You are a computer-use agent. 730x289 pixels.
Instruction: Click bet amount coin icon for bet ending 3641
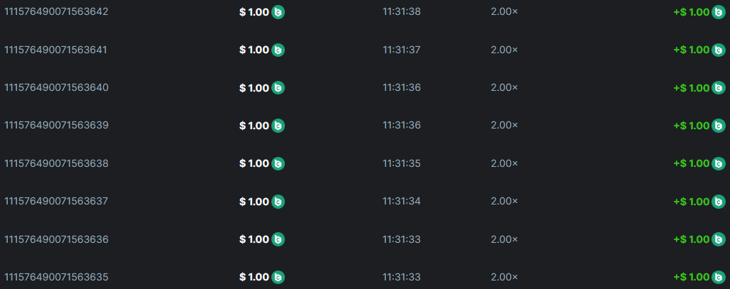pyautogui.click(x=278, y=50)
